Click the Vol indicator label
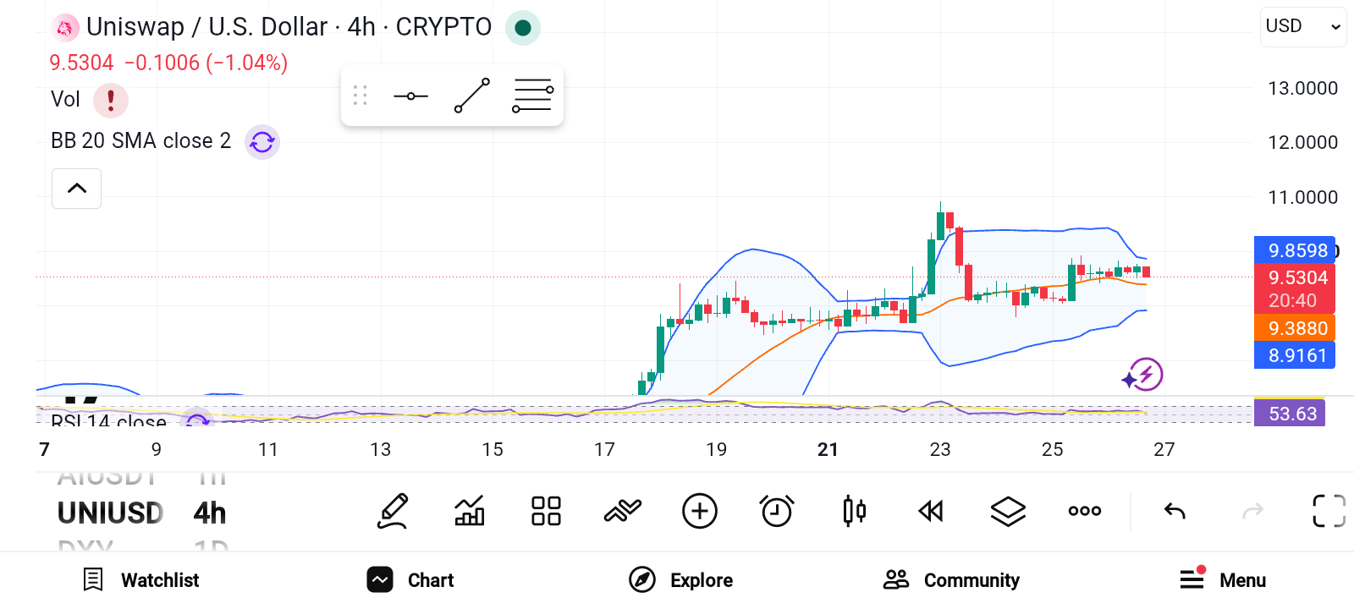 tap(65, 100)
